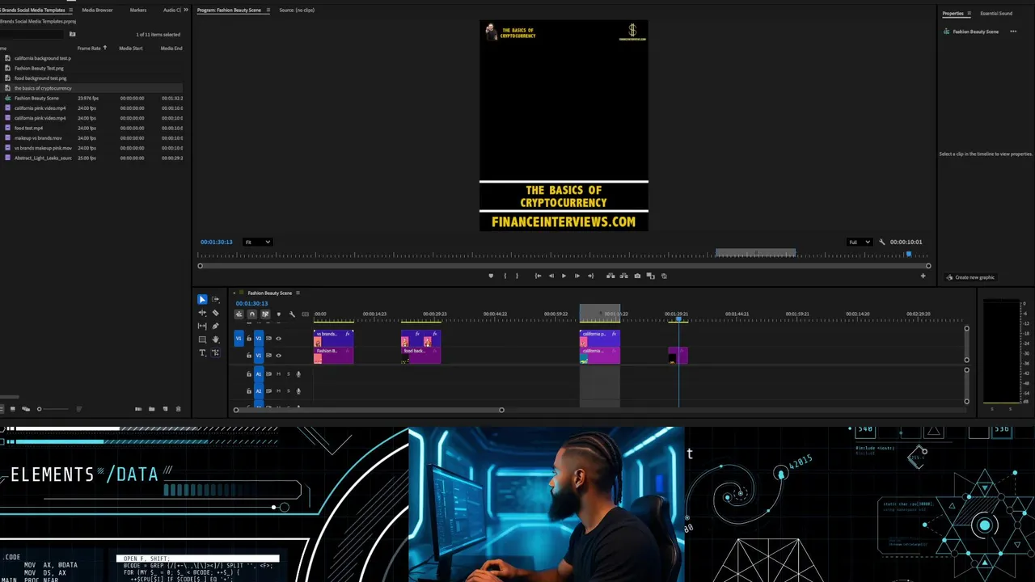Switch to Source (no clips) tab
1035x582 pixels.
[x=297, y=10]
